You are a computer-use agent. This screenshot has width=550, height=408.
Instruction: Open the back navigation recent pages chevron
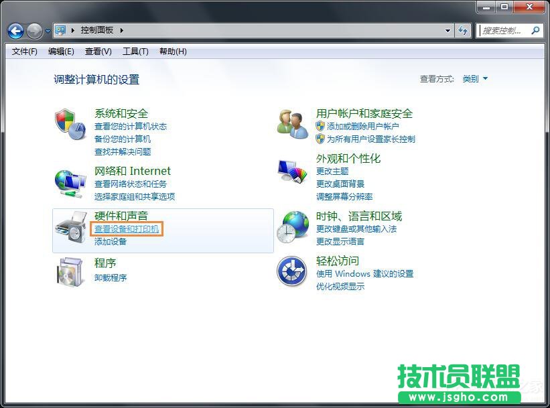pyautogui.click(x=46, y=31)
